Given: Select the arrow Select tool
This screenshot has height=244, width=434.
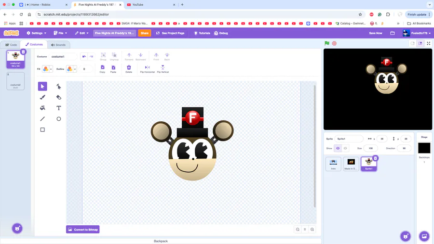Looking at the screenshot, I should pyautogui.click(x=42, y=86).
